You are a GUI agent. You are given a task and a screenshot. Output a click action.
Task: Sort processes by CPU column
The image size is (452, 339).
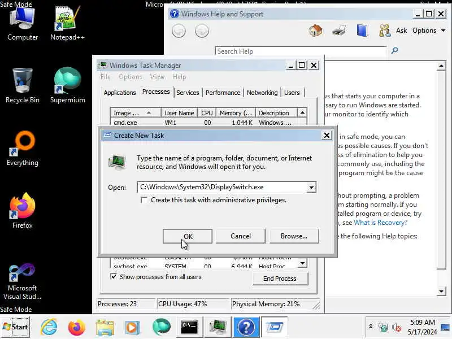(x=207, y=112)
